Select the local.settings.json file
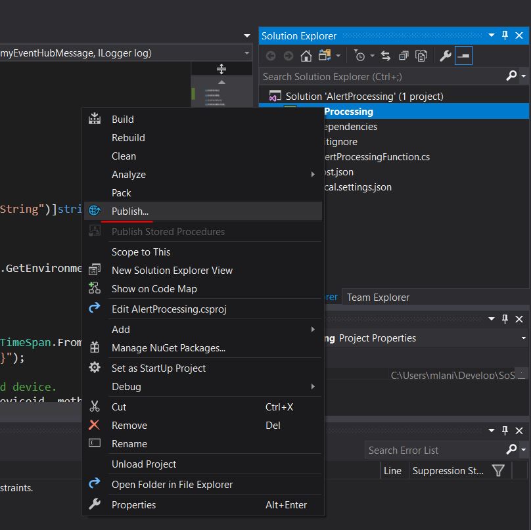531x530 pixels. [x=358, y=187]
